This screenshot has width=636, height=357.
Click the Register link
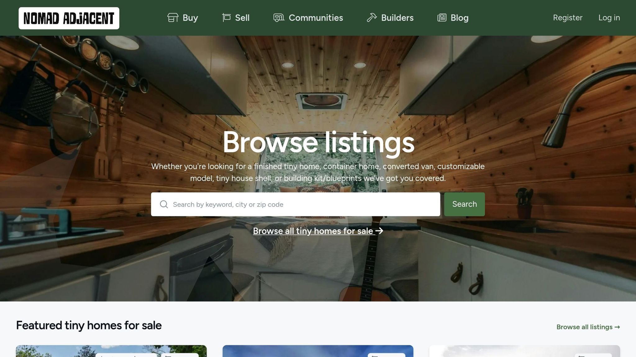click(568, 18)
